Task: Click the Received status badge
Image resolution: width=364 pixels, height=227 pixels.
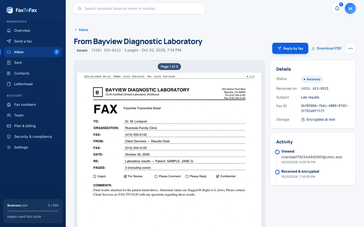Action: coord(312,79)
